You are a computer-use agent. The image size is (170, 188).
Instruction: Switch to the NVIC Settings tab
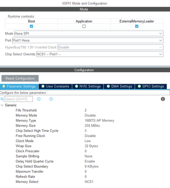(88, 86)
